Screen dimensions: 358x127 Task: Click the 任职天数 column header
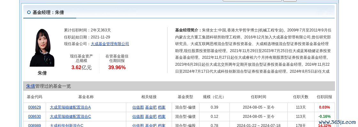tap(301, 97)
